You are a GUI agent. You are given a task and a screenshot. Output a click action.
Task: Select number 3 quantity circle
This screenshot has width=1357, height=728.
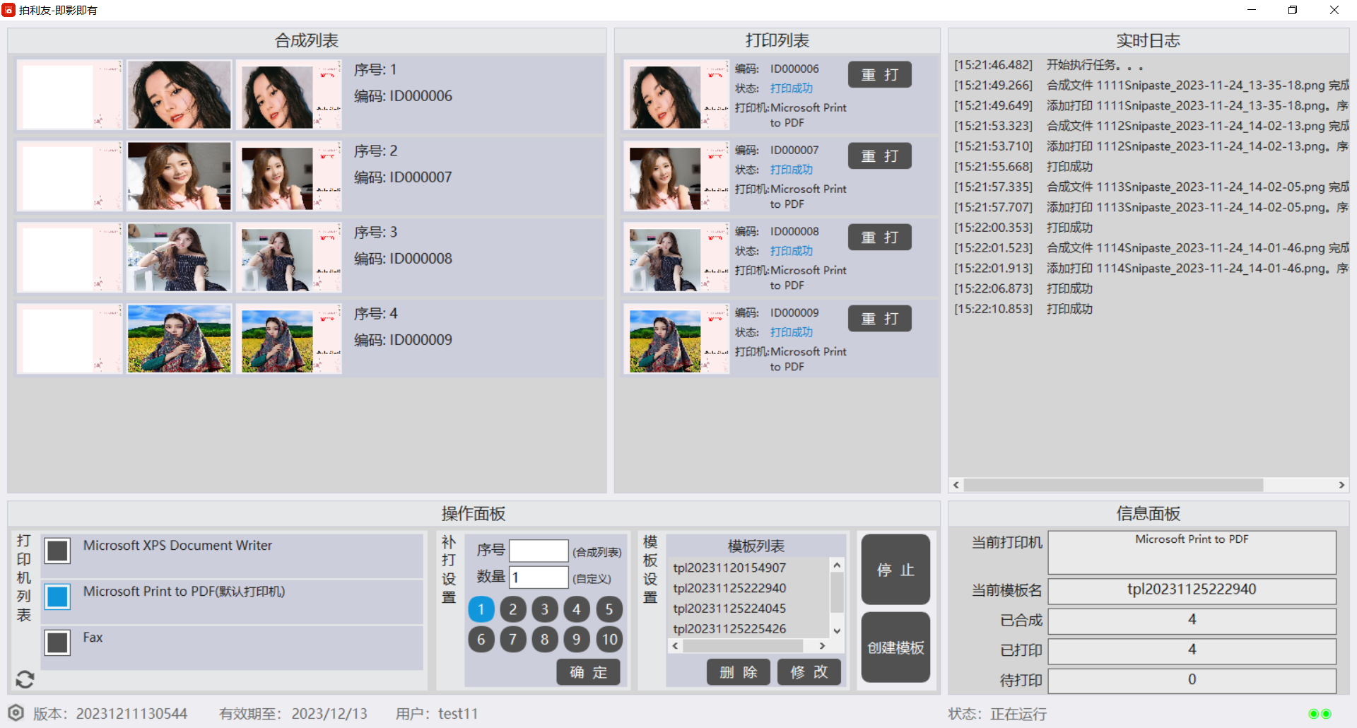[x=545, y=609]
